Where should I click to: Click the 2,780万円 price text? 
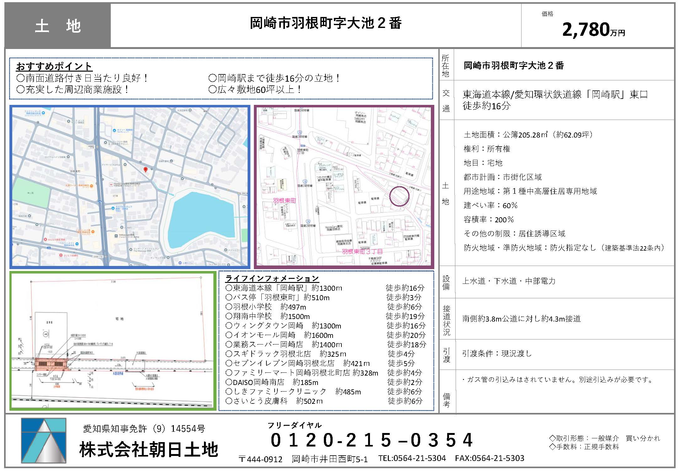coord(593,30)
